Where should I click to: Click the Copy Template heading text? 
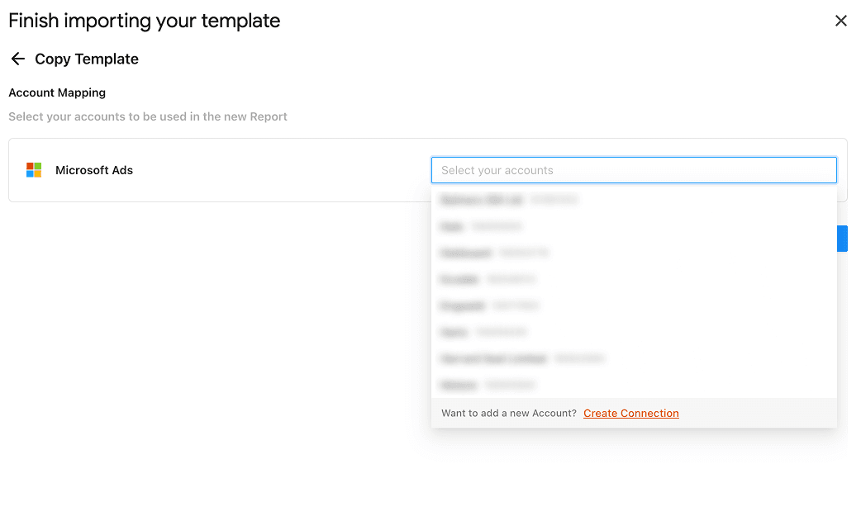(87, 59)
